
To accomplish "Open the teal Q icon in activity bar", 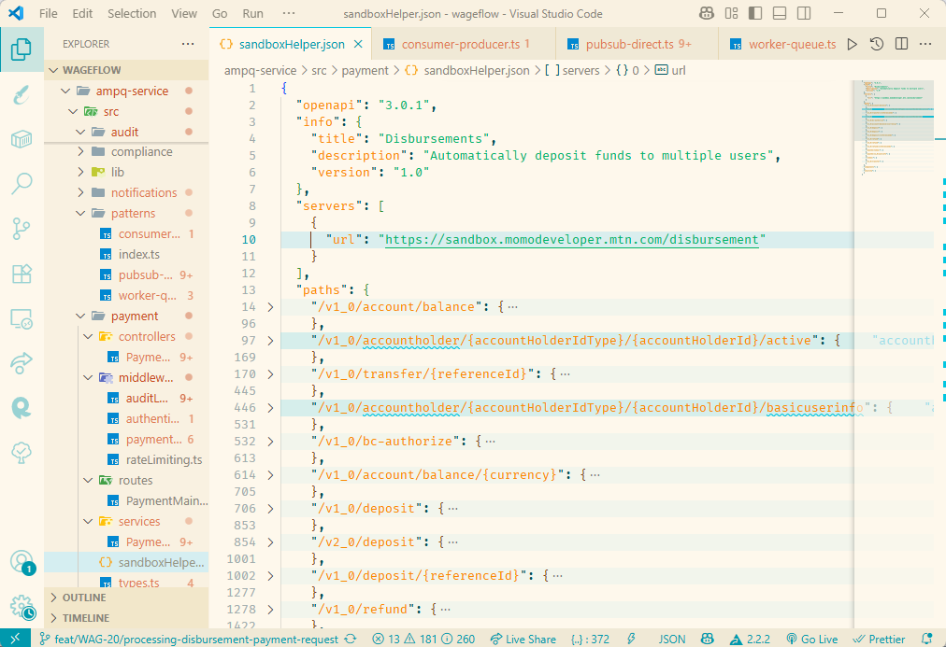I will [21, 408].
